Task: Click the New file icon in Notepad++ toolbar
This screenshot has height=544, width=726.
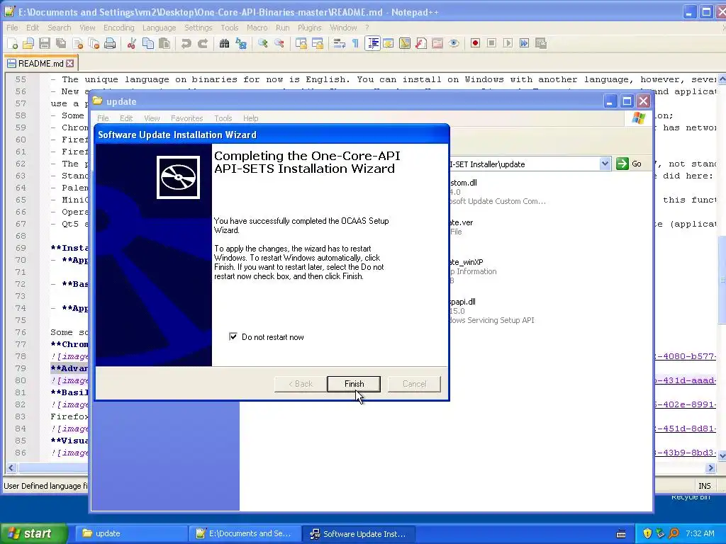Action: (13, 43)
